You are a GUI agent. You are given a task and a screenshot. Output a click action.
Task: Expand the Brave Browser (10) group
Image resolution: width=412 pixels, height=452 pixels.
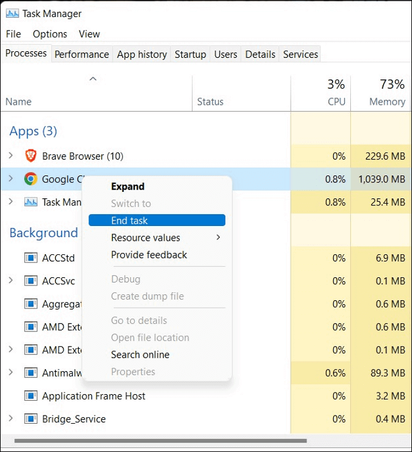point(11,155)
